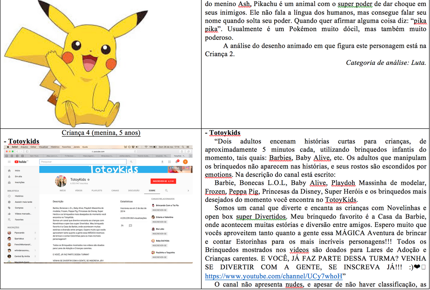Expand more channel tabs with right chevron

tap(188, 191)
